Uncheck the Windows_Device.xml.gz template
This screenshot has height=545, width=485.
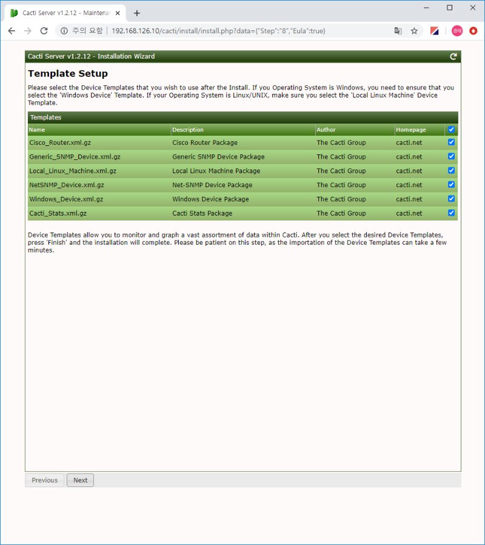(451, 199)
